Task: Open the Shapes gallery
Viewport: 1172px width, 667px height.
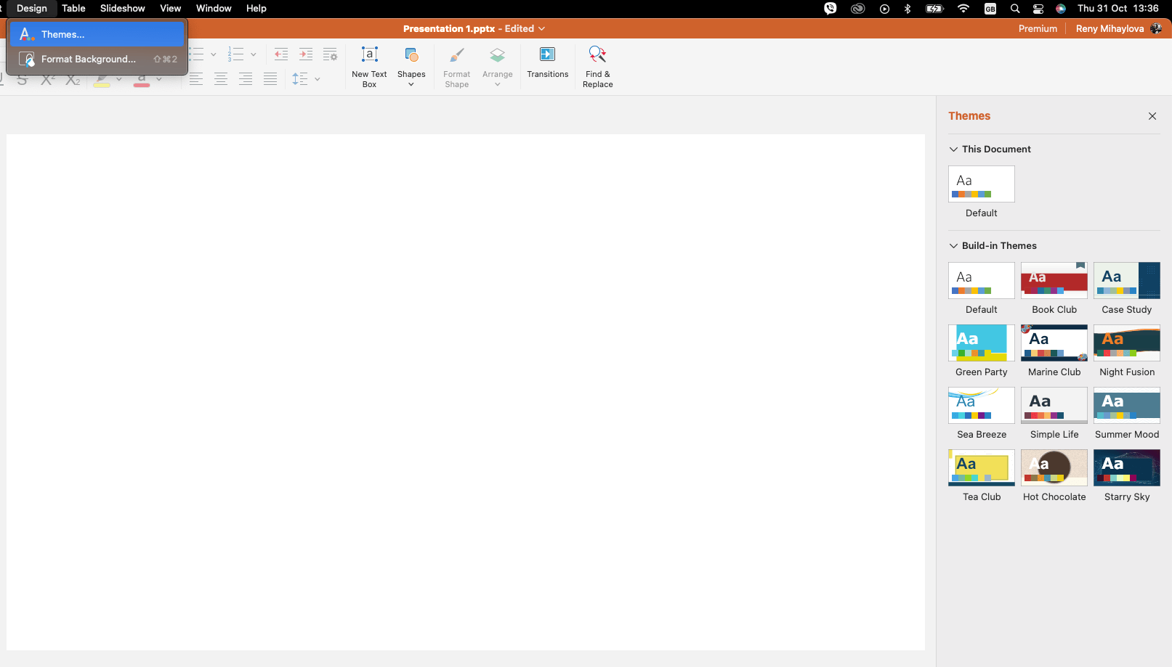Action: [411, 65]
